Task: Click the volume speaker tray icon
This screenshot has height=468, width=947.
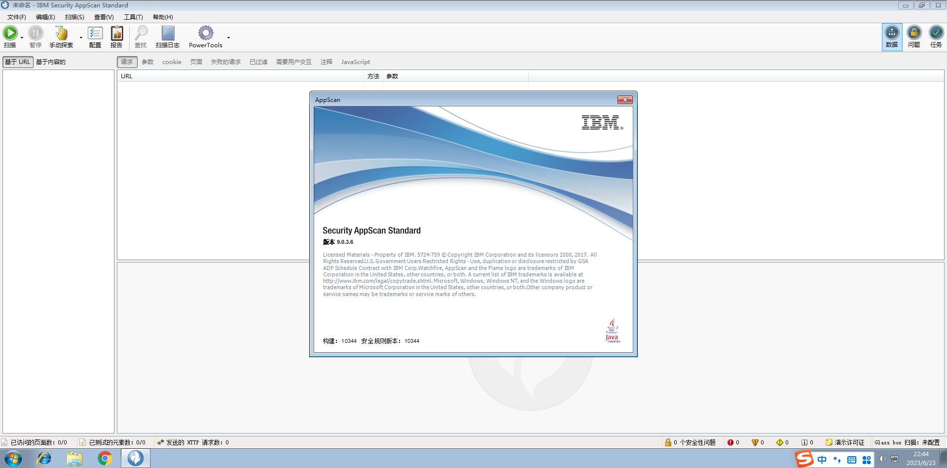Action: [882, 459]
